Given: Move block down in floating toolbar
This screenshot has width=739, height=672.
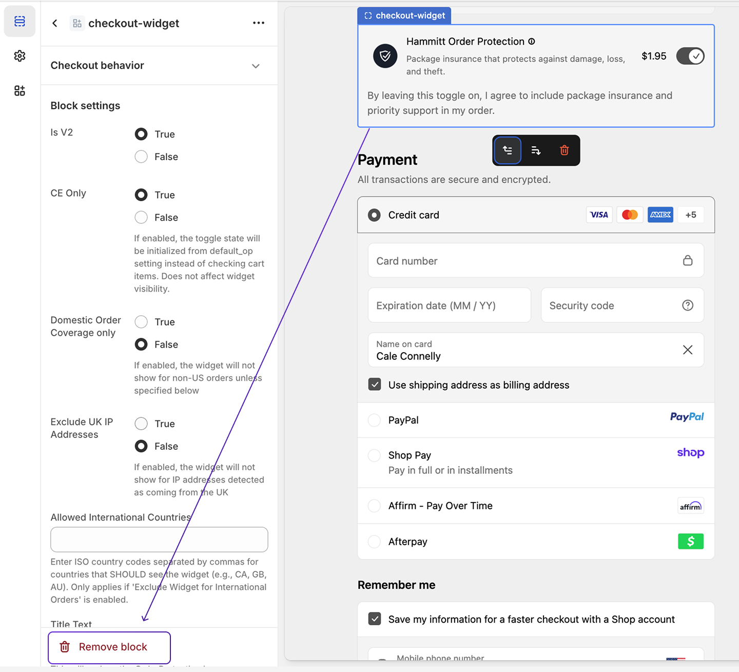Looking at the screenshot, I should click(536, 150).
